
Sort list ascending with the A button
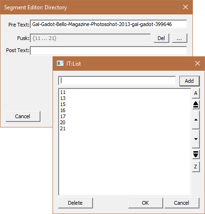coord(196,93)
